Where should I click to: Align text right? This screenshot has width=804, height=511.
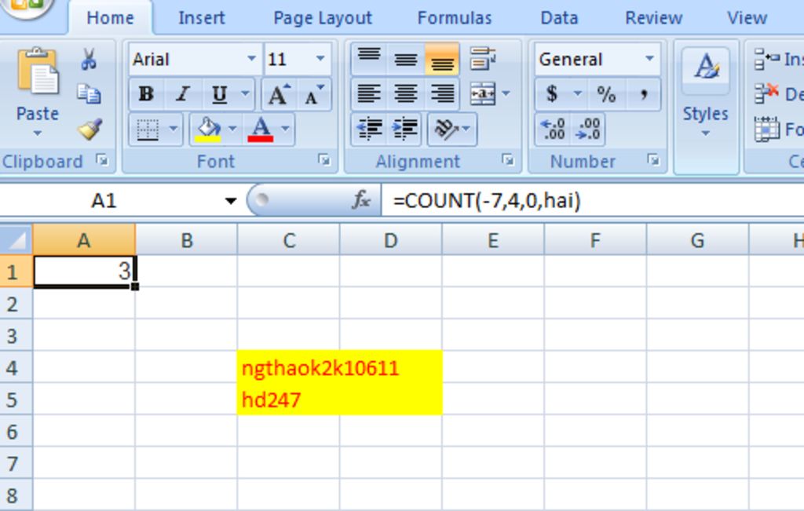click(x=442, y=93)
